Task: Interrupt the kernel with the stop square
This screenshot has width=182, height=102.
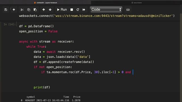Action: pos(72,10)
